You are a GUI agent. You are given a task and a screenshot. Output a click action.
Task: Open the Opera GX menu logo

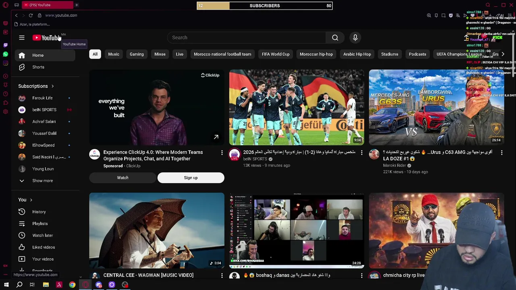pyautogui.click(x=6, y=5)
